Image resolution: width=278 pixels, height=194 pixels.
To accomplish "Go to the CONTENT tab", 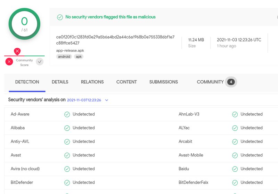I will 126,82.
